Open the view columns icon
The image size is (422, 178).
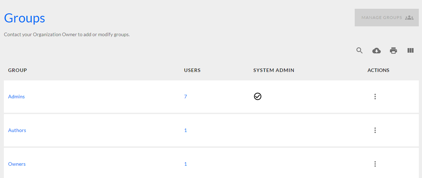pyautogui.click(x=410, y=51)
